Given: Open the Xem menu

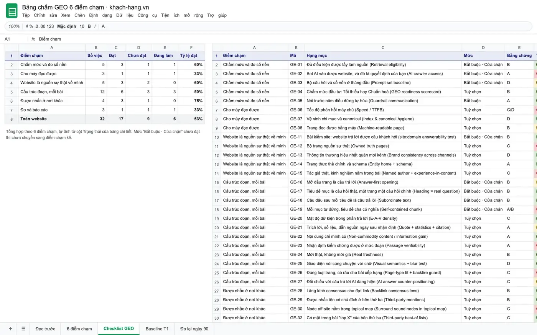Looking at the screenshot, I should point(66,15).
